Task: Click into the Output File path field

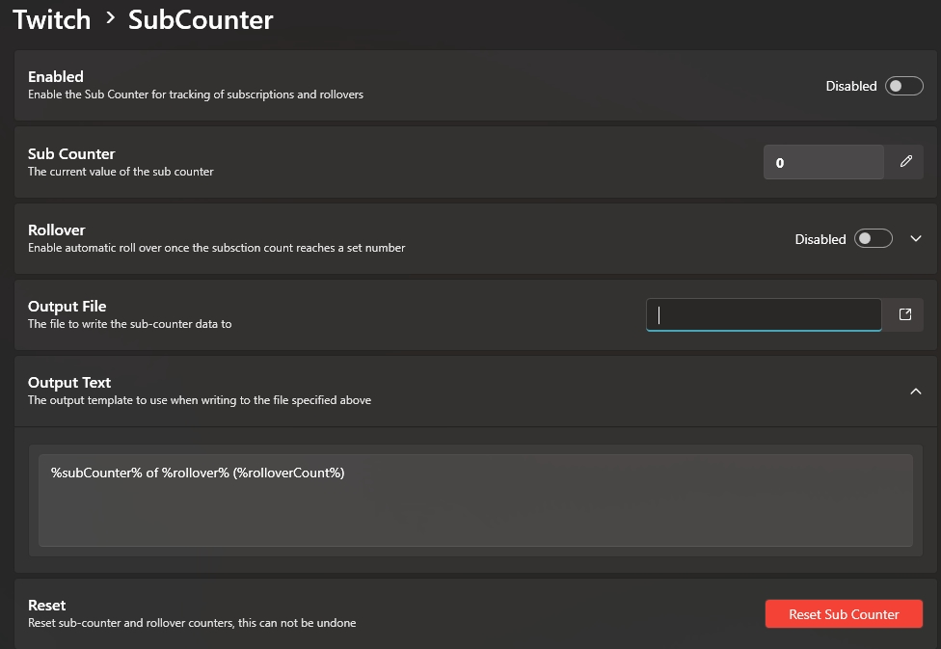Action: [x=764, y=314]
